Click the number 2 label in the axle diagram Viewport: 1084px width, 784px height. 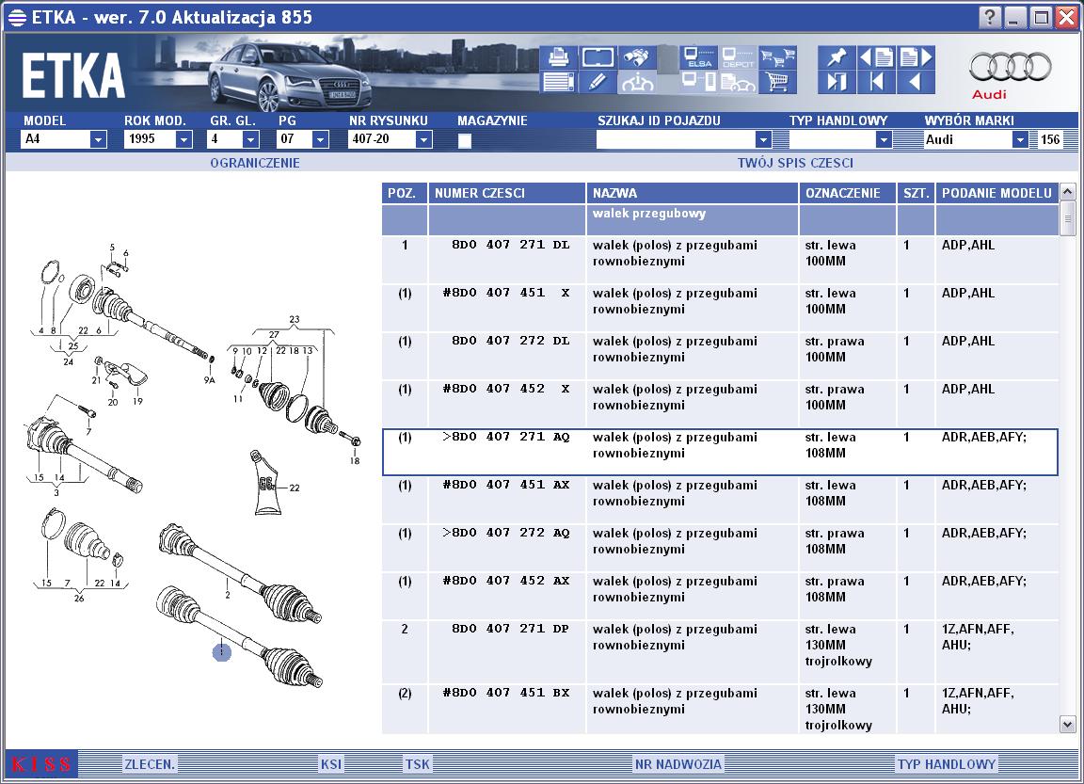[x=228, y=595]
